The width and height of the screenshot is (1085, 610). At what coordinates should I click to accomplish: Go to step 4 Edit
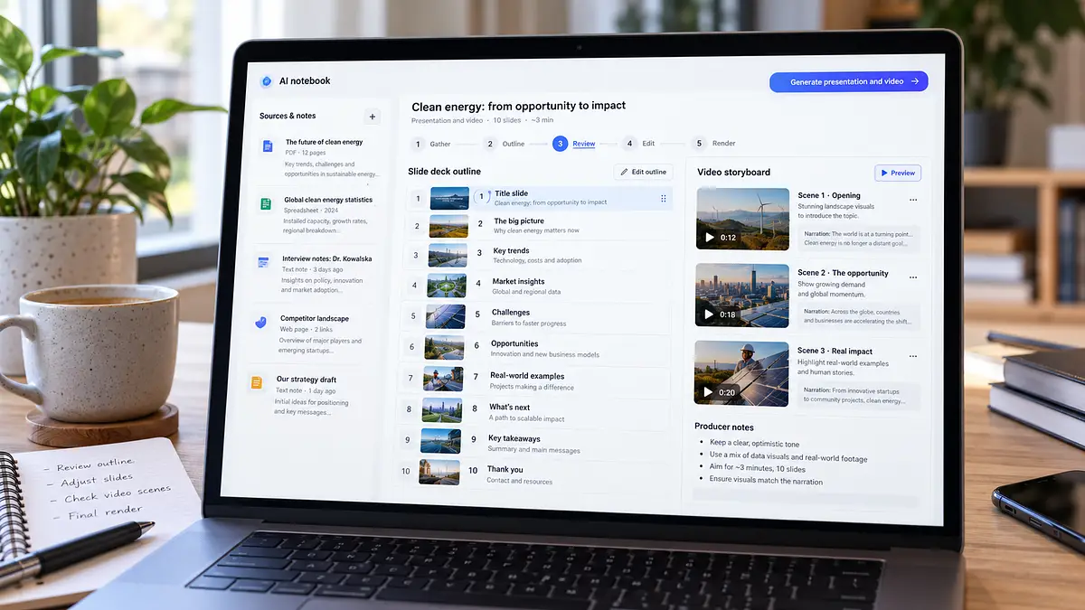[639, 144]
